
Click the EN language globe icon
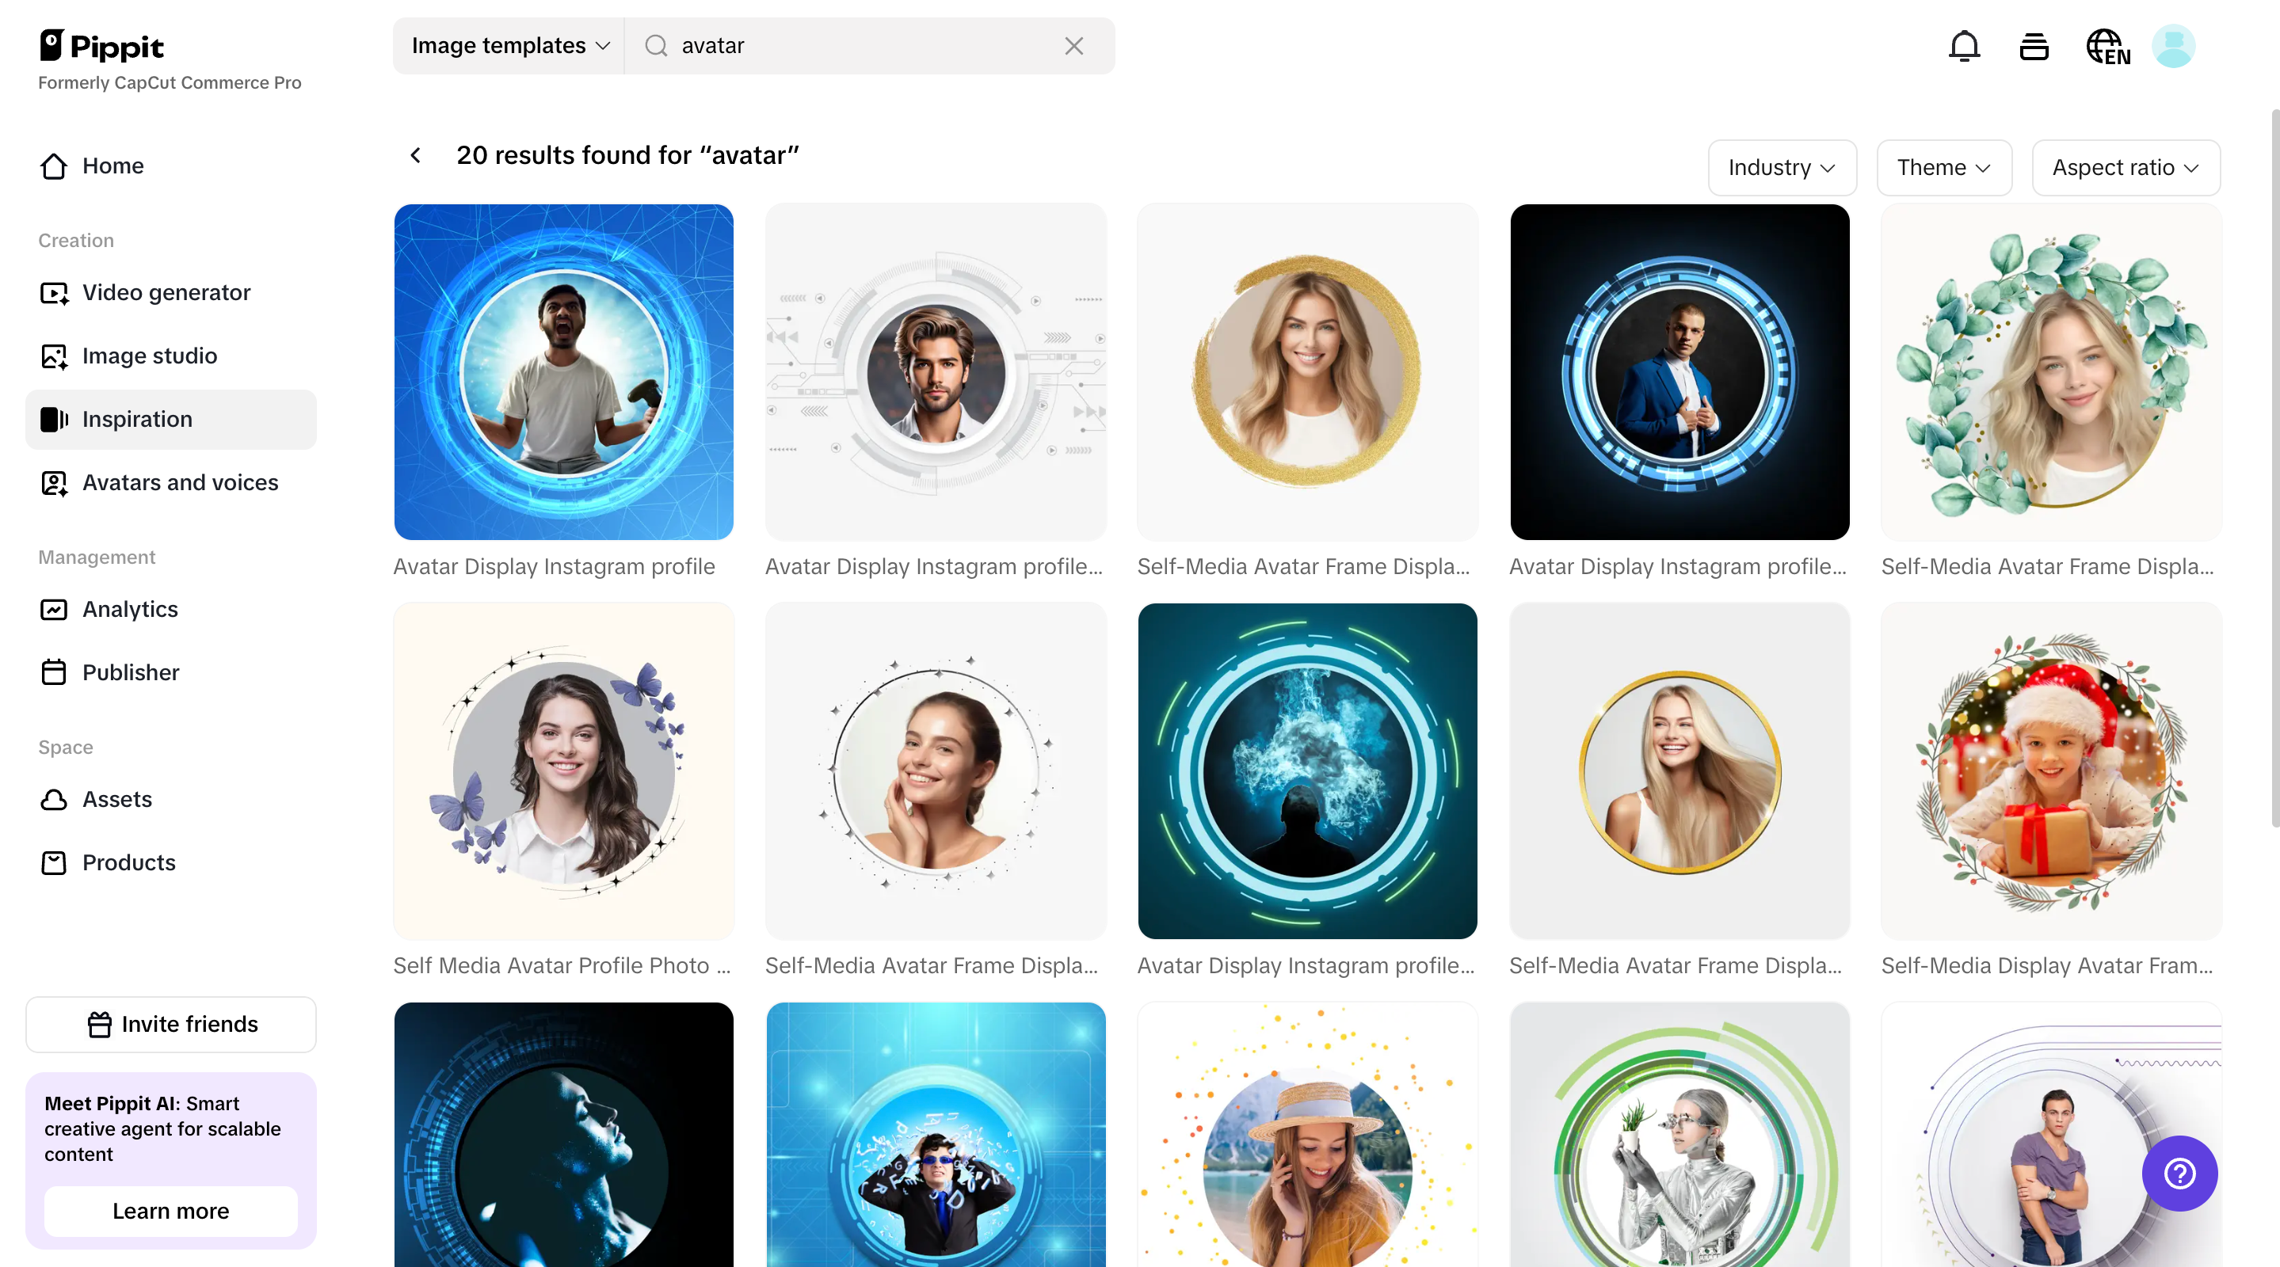(2106, 45)
